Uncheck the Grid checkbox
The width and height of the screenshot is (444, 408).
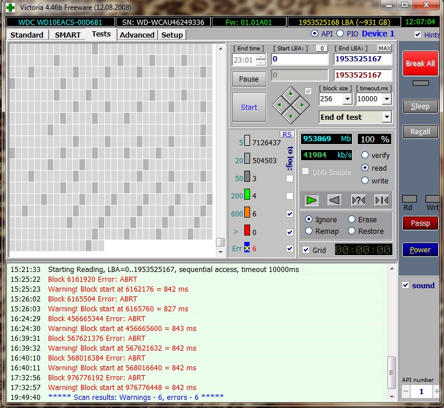[306, 250]
